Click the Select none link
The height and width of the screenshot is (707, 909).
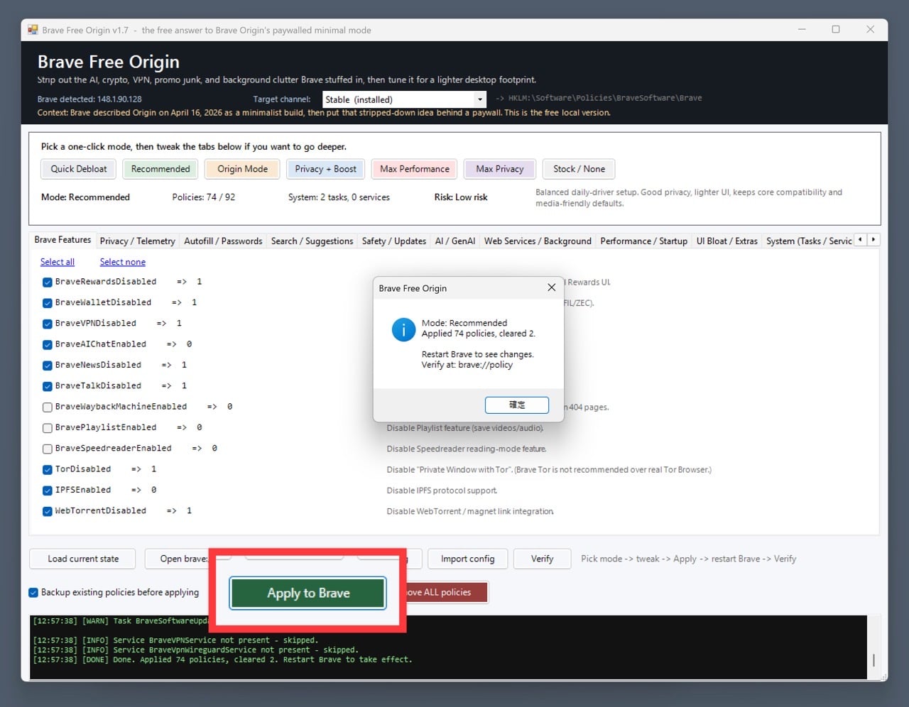pyautogui.click(x=123, y=262)
